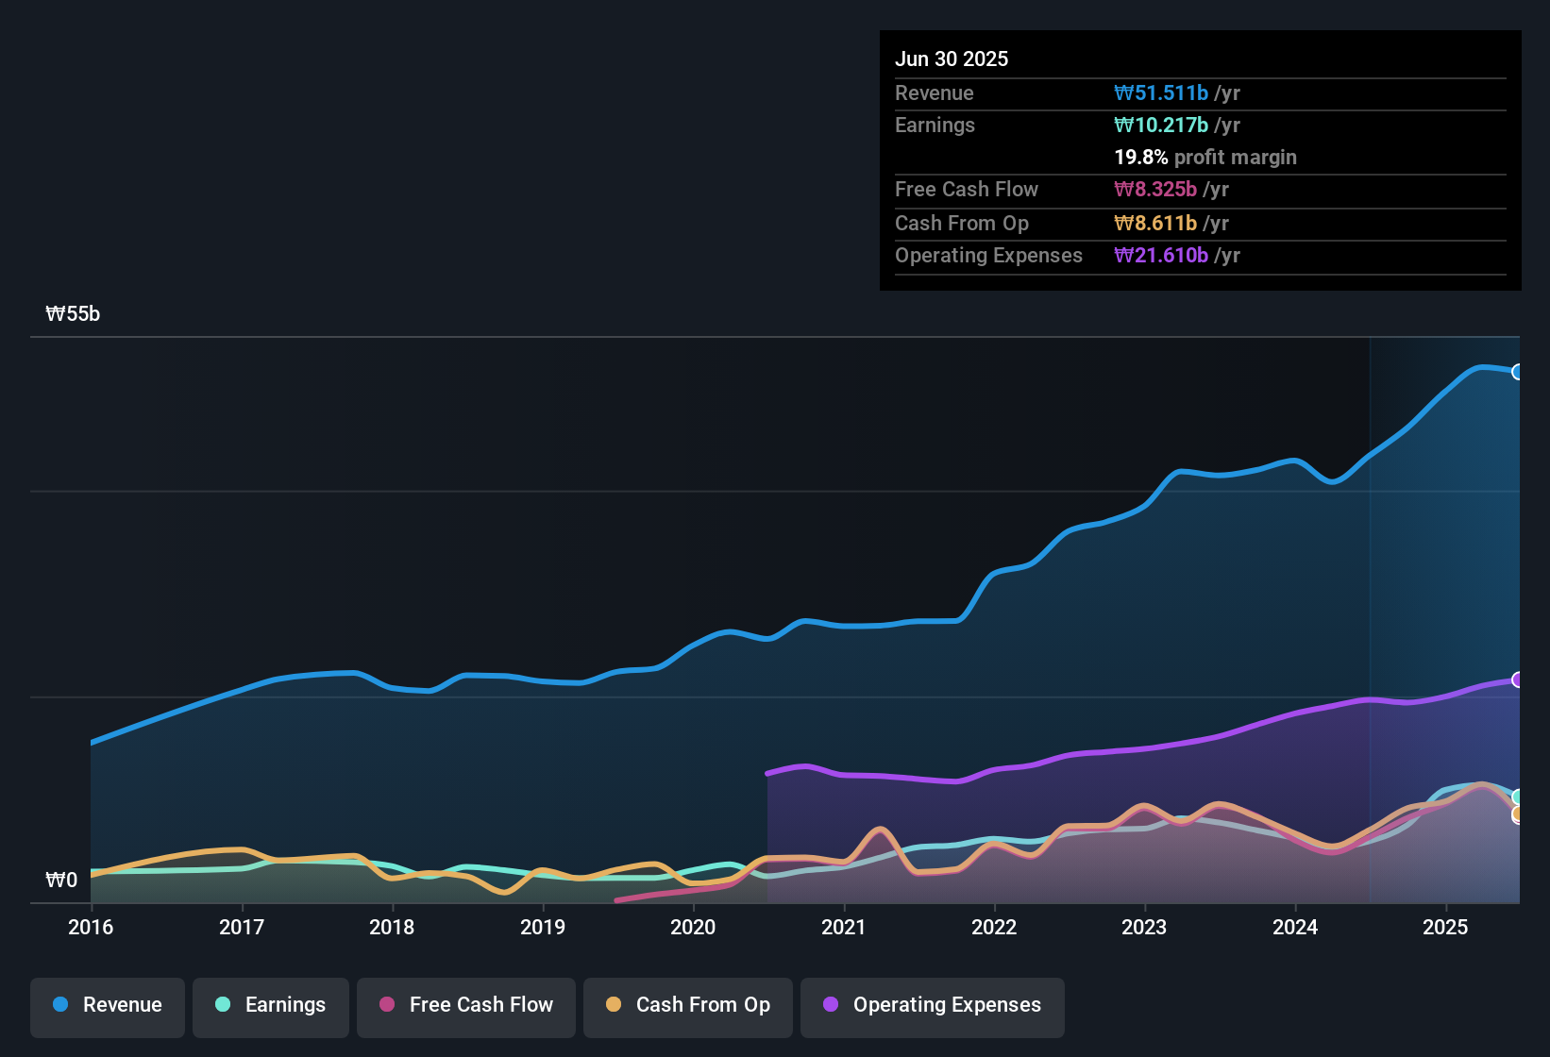Viewport: 1550px width, 1057px height.
Task: Select the blue Revenue endpoint marker on the chart
Action: click(x=1518, y=372)
